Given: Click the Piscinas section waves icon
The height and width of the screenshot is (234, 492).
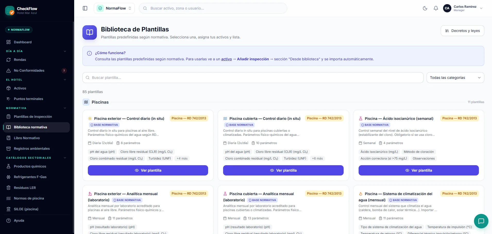Looking at the screenshot, I should click(x=86, y=102).
